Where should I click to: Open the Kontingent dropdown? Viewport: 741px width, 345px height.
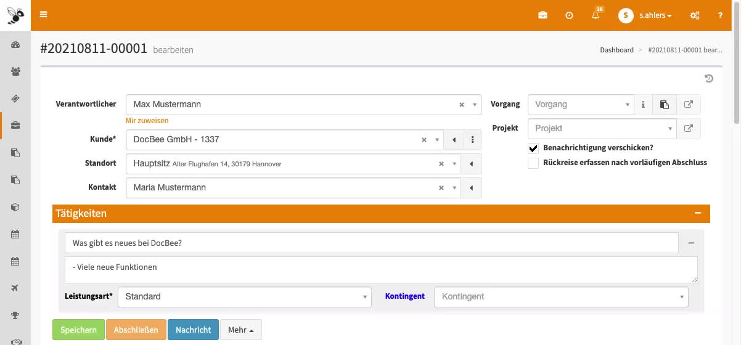point(561,296)
